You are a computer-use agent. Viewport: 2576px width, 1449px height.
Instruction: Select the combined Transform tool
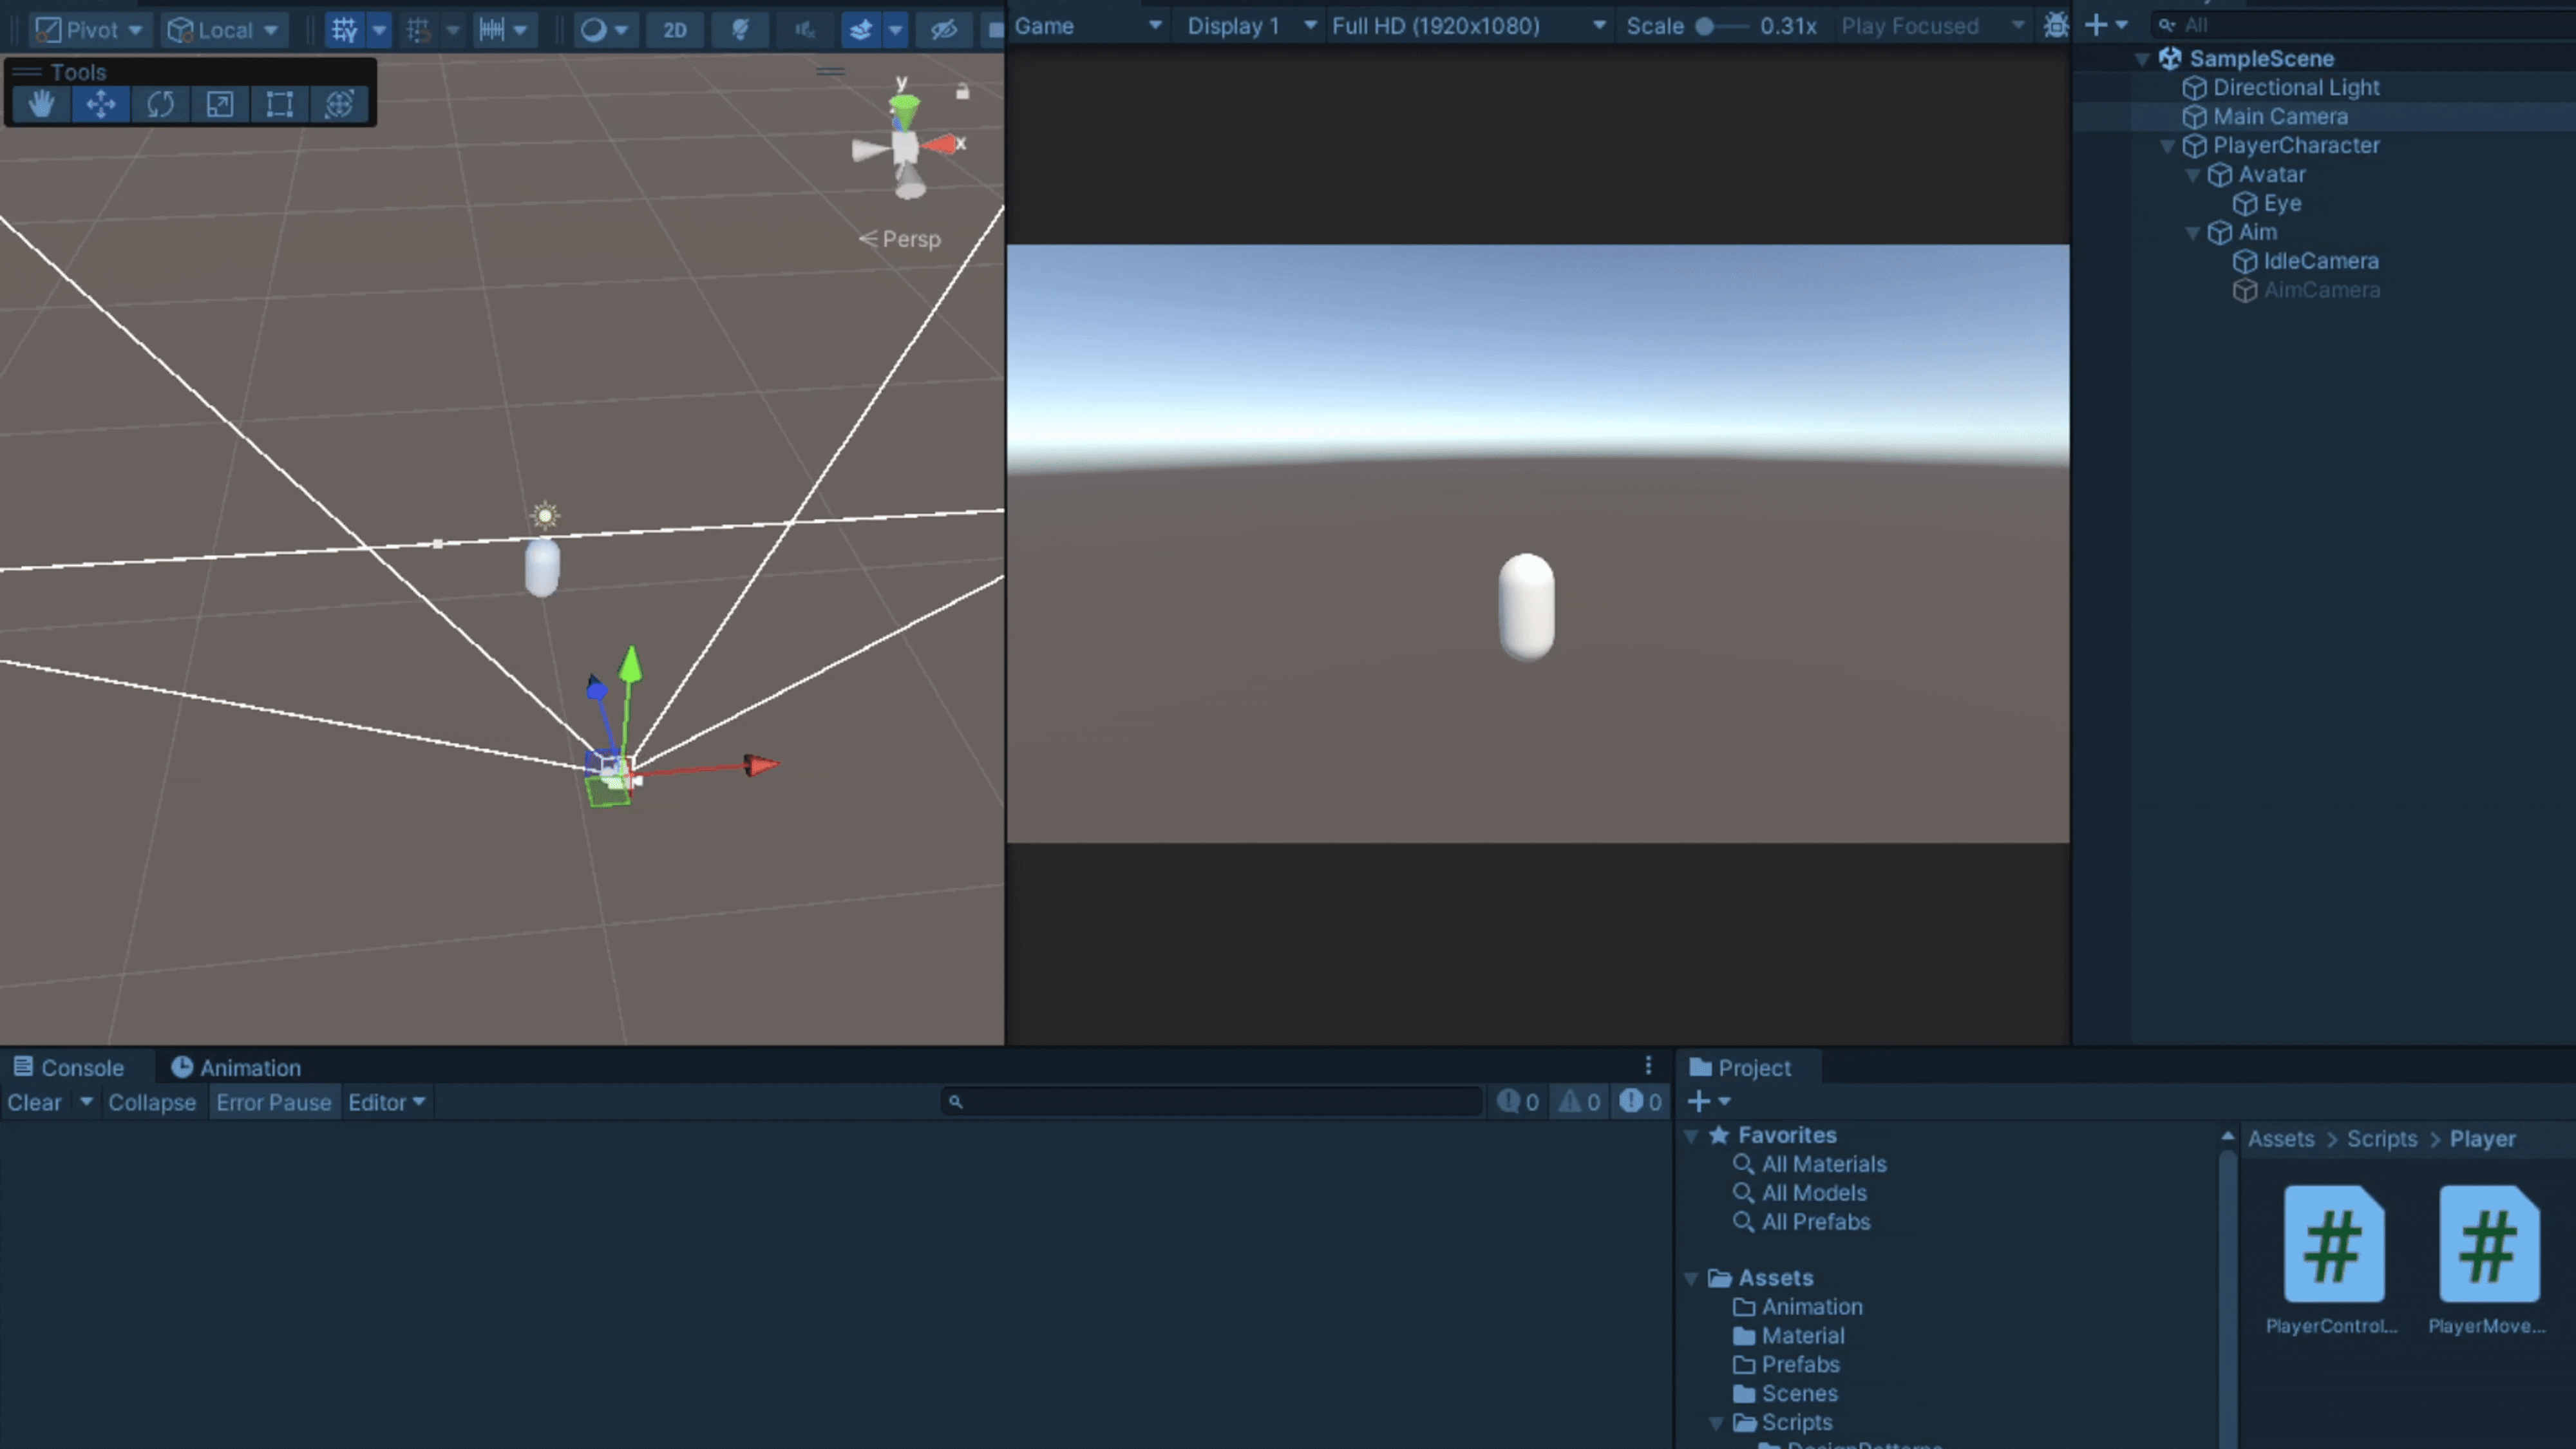point(339,104)
